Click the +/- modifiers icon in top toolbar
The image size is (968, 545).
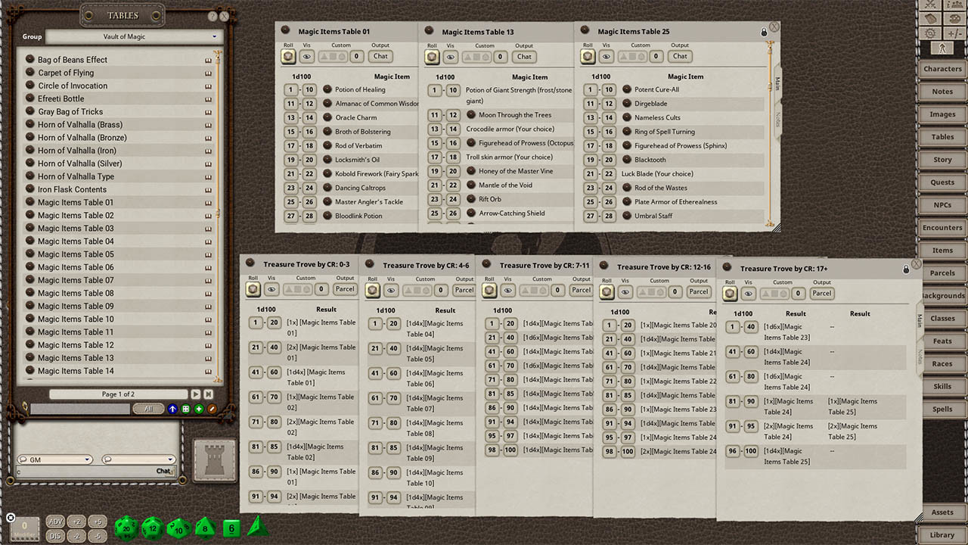point(954,33)
